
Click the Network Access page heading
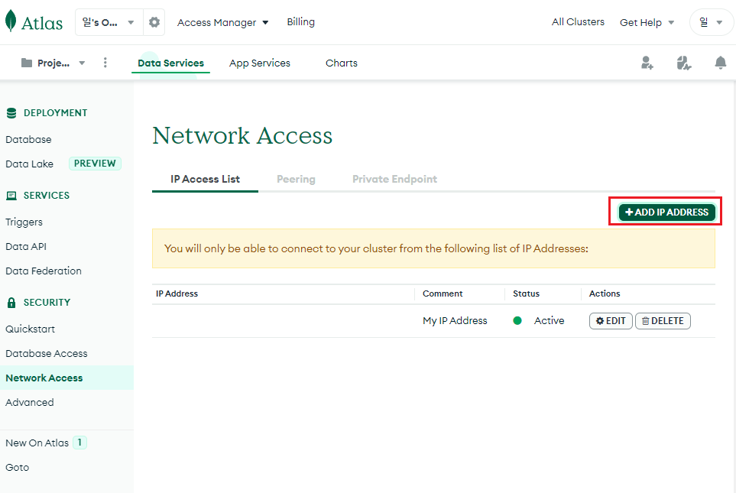pos(242,136)
